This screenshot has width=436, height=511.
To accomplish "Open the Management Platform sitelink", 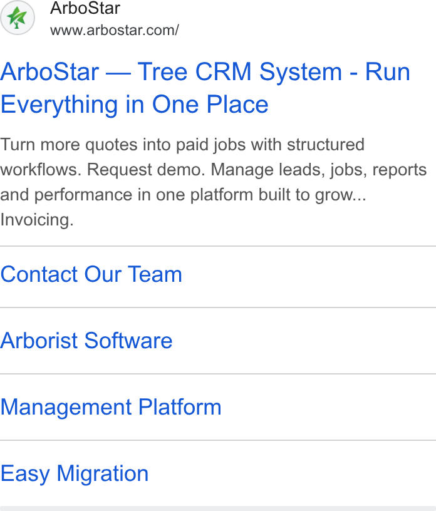I will (x=111, y=407).
